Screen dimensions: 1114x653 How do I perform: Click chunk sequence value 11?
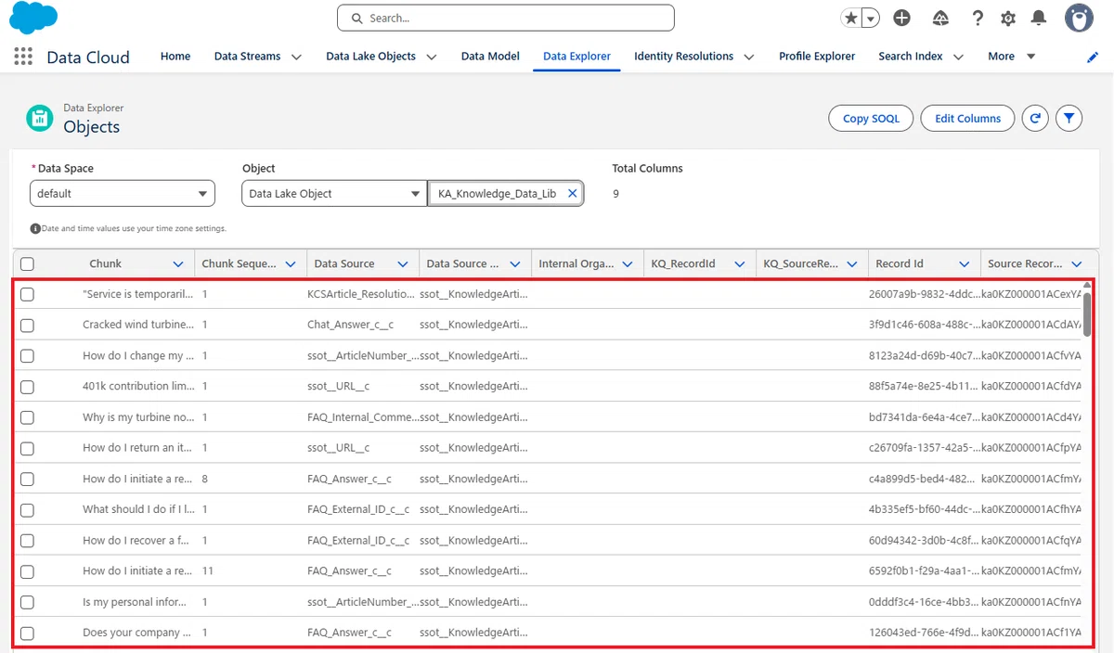208,570
